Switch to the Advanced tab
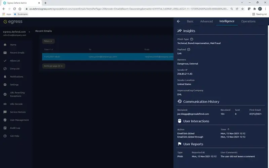The image size is (269, 168). (206, 21)
